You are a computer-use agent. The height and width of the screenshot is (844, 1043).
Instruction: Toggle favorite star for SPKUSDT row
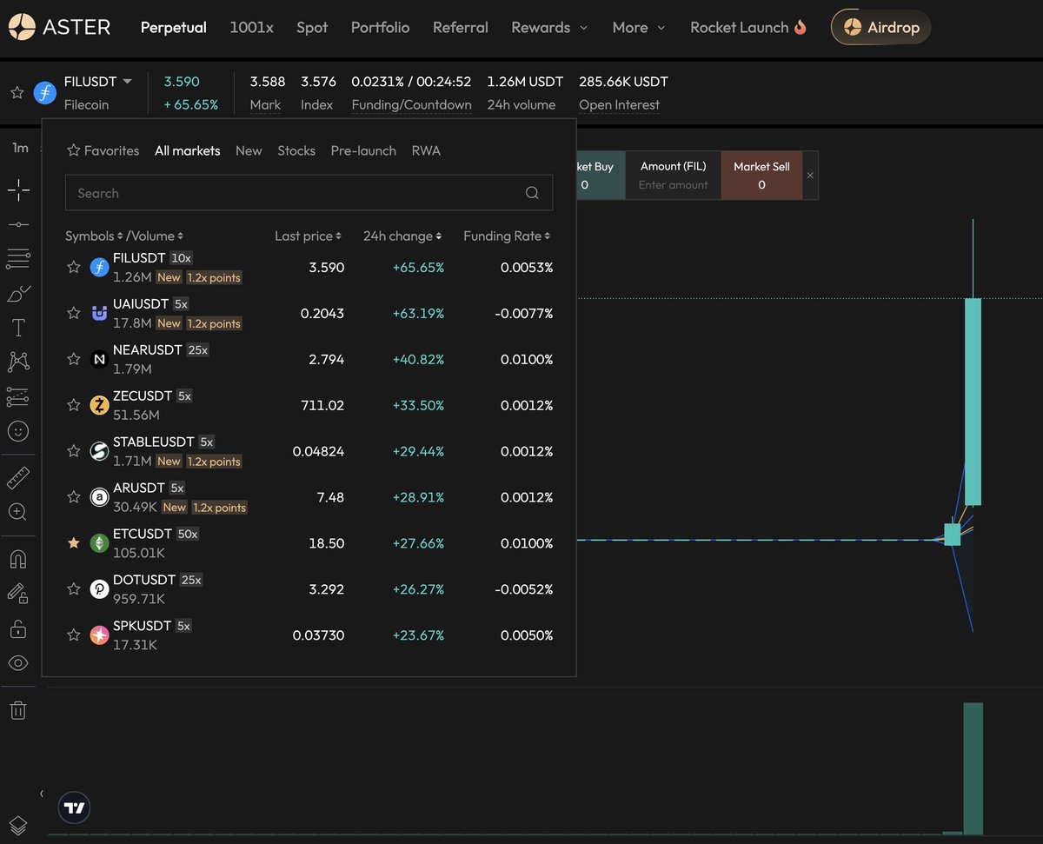pos(74,635)
